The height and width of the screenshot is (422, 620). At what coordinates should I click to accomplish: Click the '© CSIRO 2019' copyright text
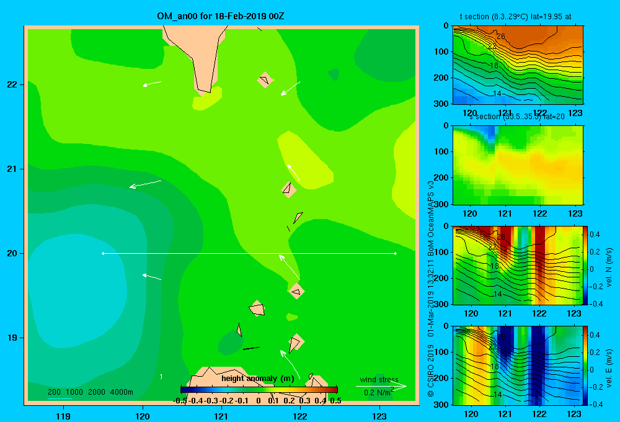[x=431, y=370]
